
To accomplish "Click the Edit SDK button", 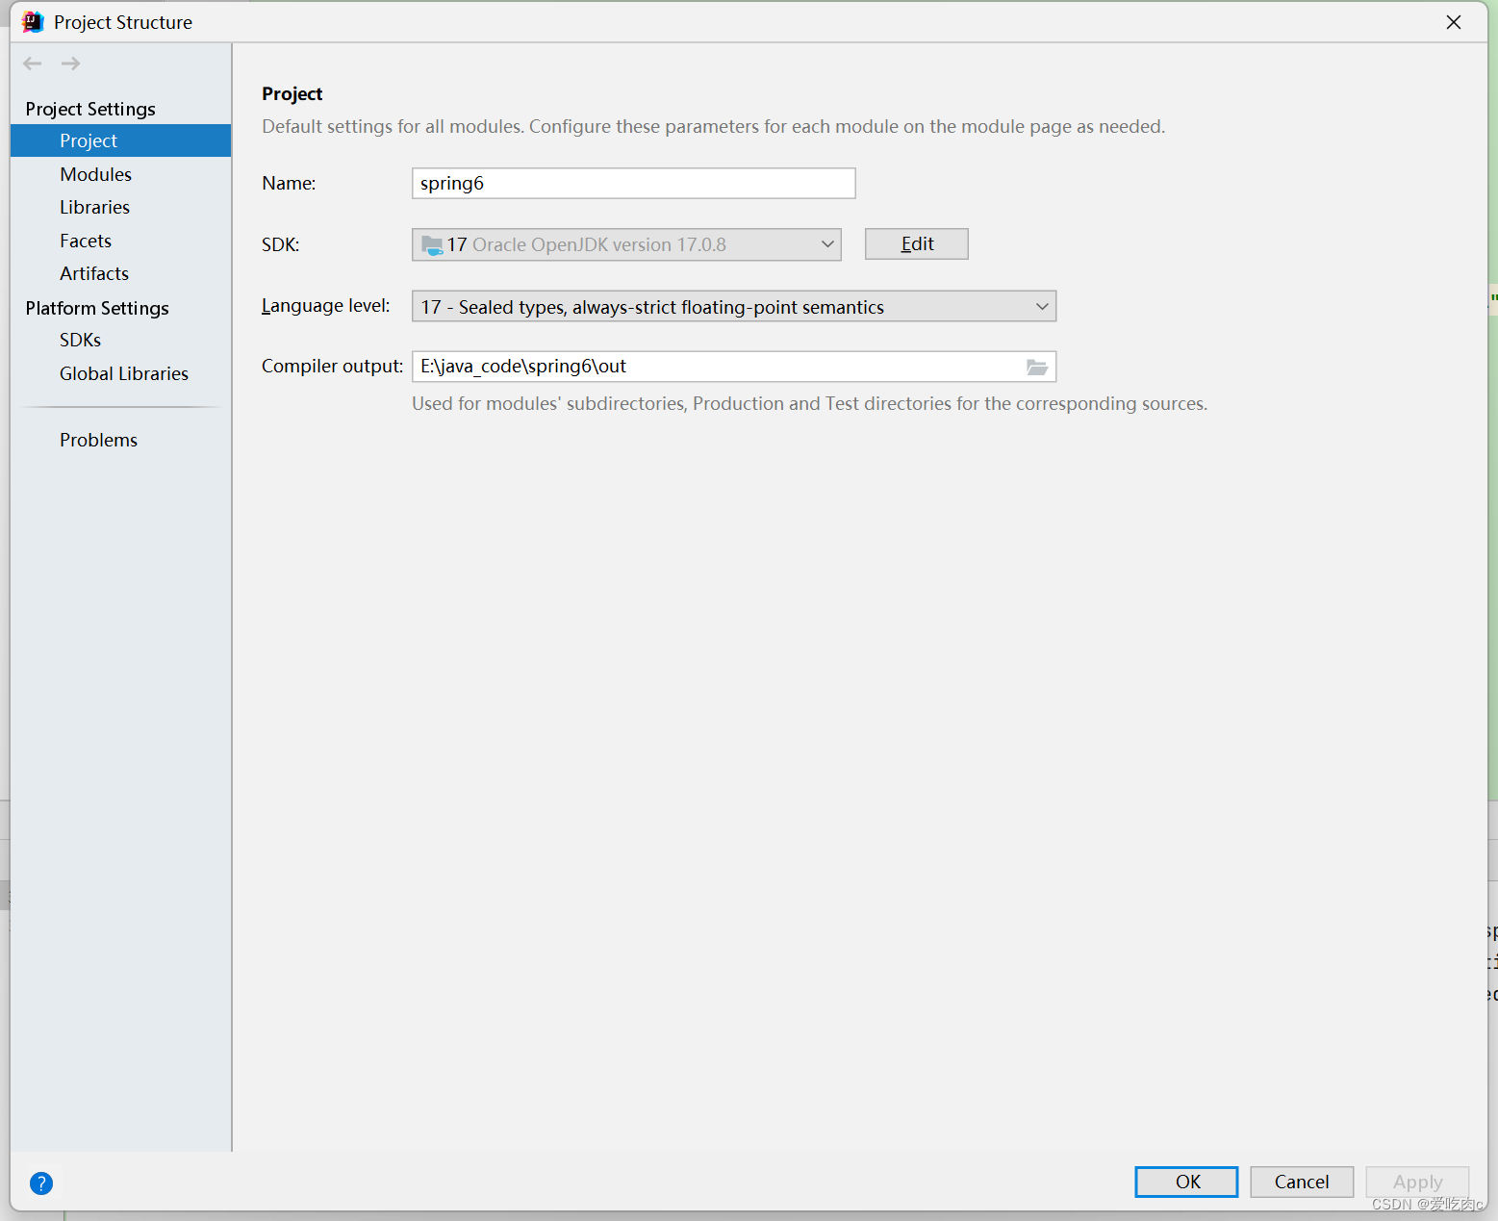I will click(916, 244).
